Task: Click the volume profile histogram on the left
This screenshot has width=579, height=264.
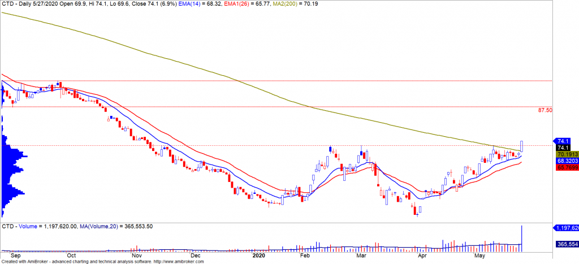Action: tap(11, 170)
